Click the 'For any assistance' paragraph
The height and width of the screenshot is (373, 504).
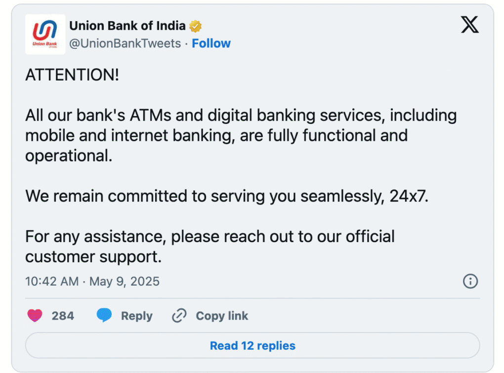[210, 247]
